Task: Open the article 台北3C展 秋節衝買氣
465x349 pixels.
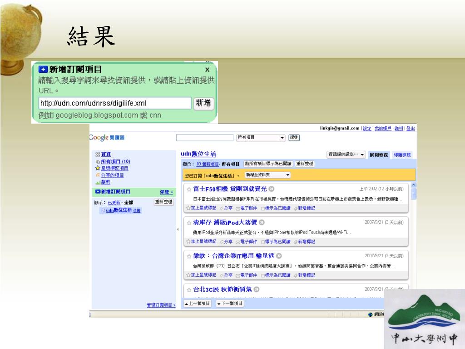Action: point(223,289)
